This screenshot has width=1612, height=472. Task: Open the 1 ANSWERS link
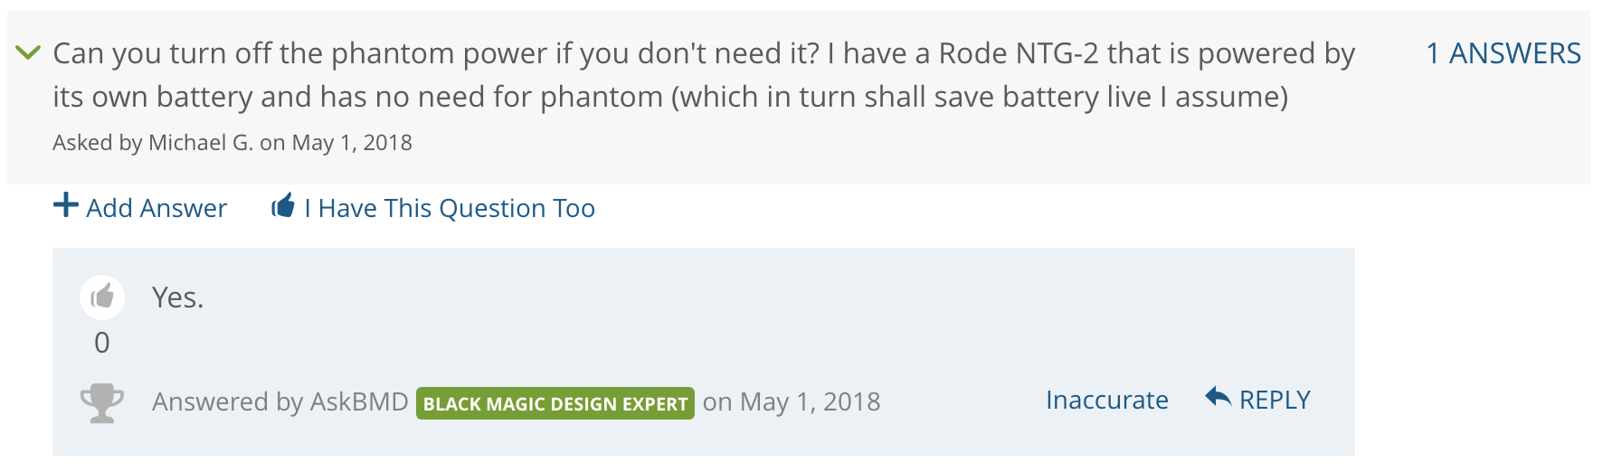click(x=1503, y=53)
